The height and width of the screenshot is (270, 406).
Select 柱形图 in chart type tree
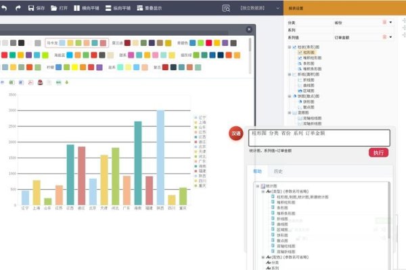(x=309, y=53)
